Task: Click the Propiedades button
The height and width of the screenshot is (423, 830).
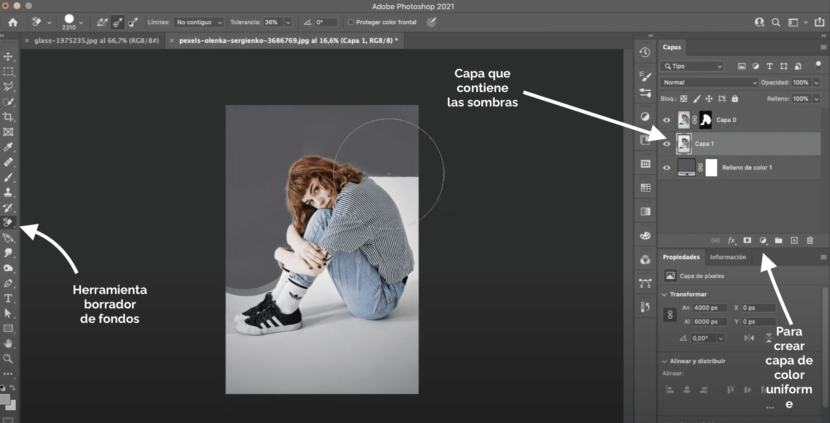Action: [x=681, y=256]
